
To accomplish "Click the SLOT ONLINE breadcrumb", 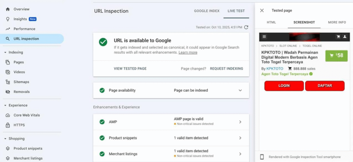I will click(x=288, y=46).
